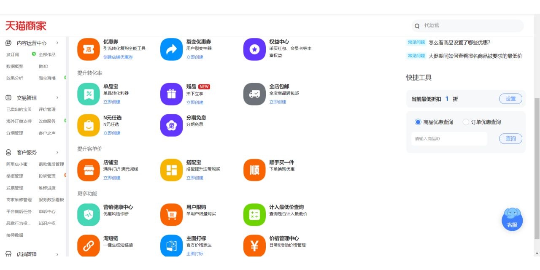Click 立即创建 under N元任选

coord(112,133)
